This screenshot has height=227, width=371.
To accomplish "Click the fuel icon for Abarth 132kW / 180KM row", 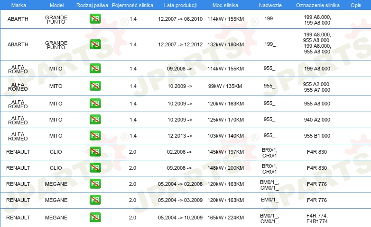I will (95, 44).
